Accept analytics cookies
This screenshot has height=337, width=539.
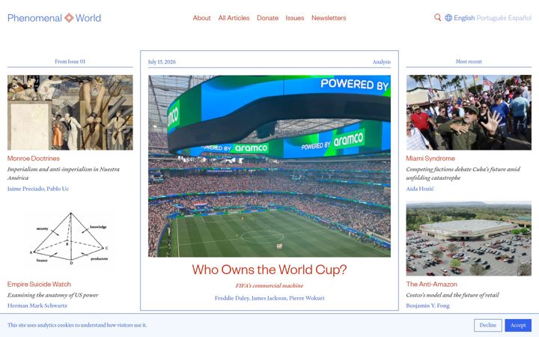click(518, 325)
